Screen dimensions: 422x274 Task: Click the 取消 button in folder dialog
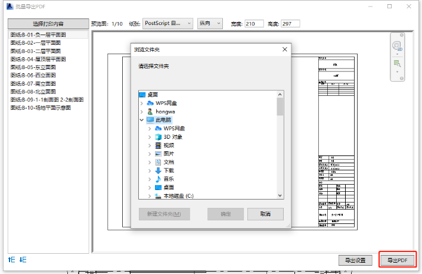tap(265, 214)
